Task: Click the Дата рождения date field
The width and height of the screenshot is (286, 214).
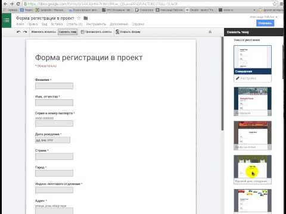Action: (x=52, y=140)
